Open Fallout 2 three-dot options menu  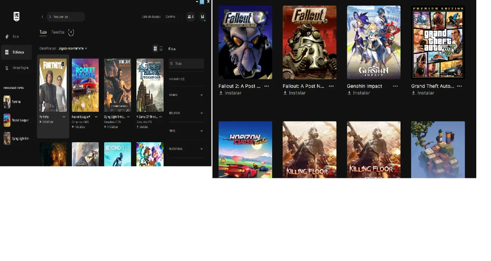coord(267,86)
